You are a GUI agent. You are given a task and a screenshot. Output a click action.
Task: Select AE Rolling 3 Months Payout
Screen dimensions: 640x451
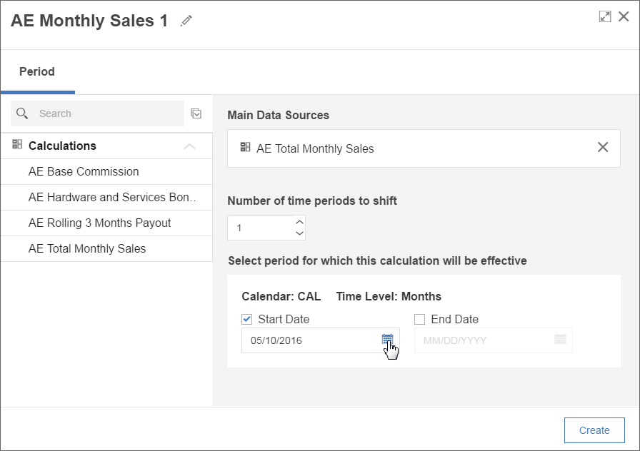click(x=99, y=223)
